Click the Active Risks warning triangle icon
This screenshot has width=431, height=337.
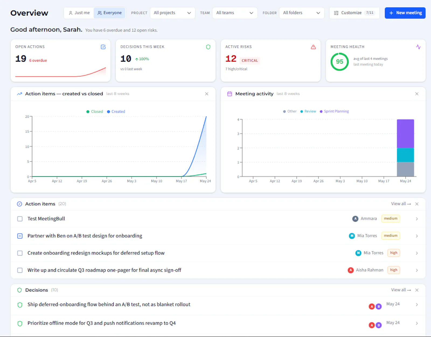tap(313, 47)
